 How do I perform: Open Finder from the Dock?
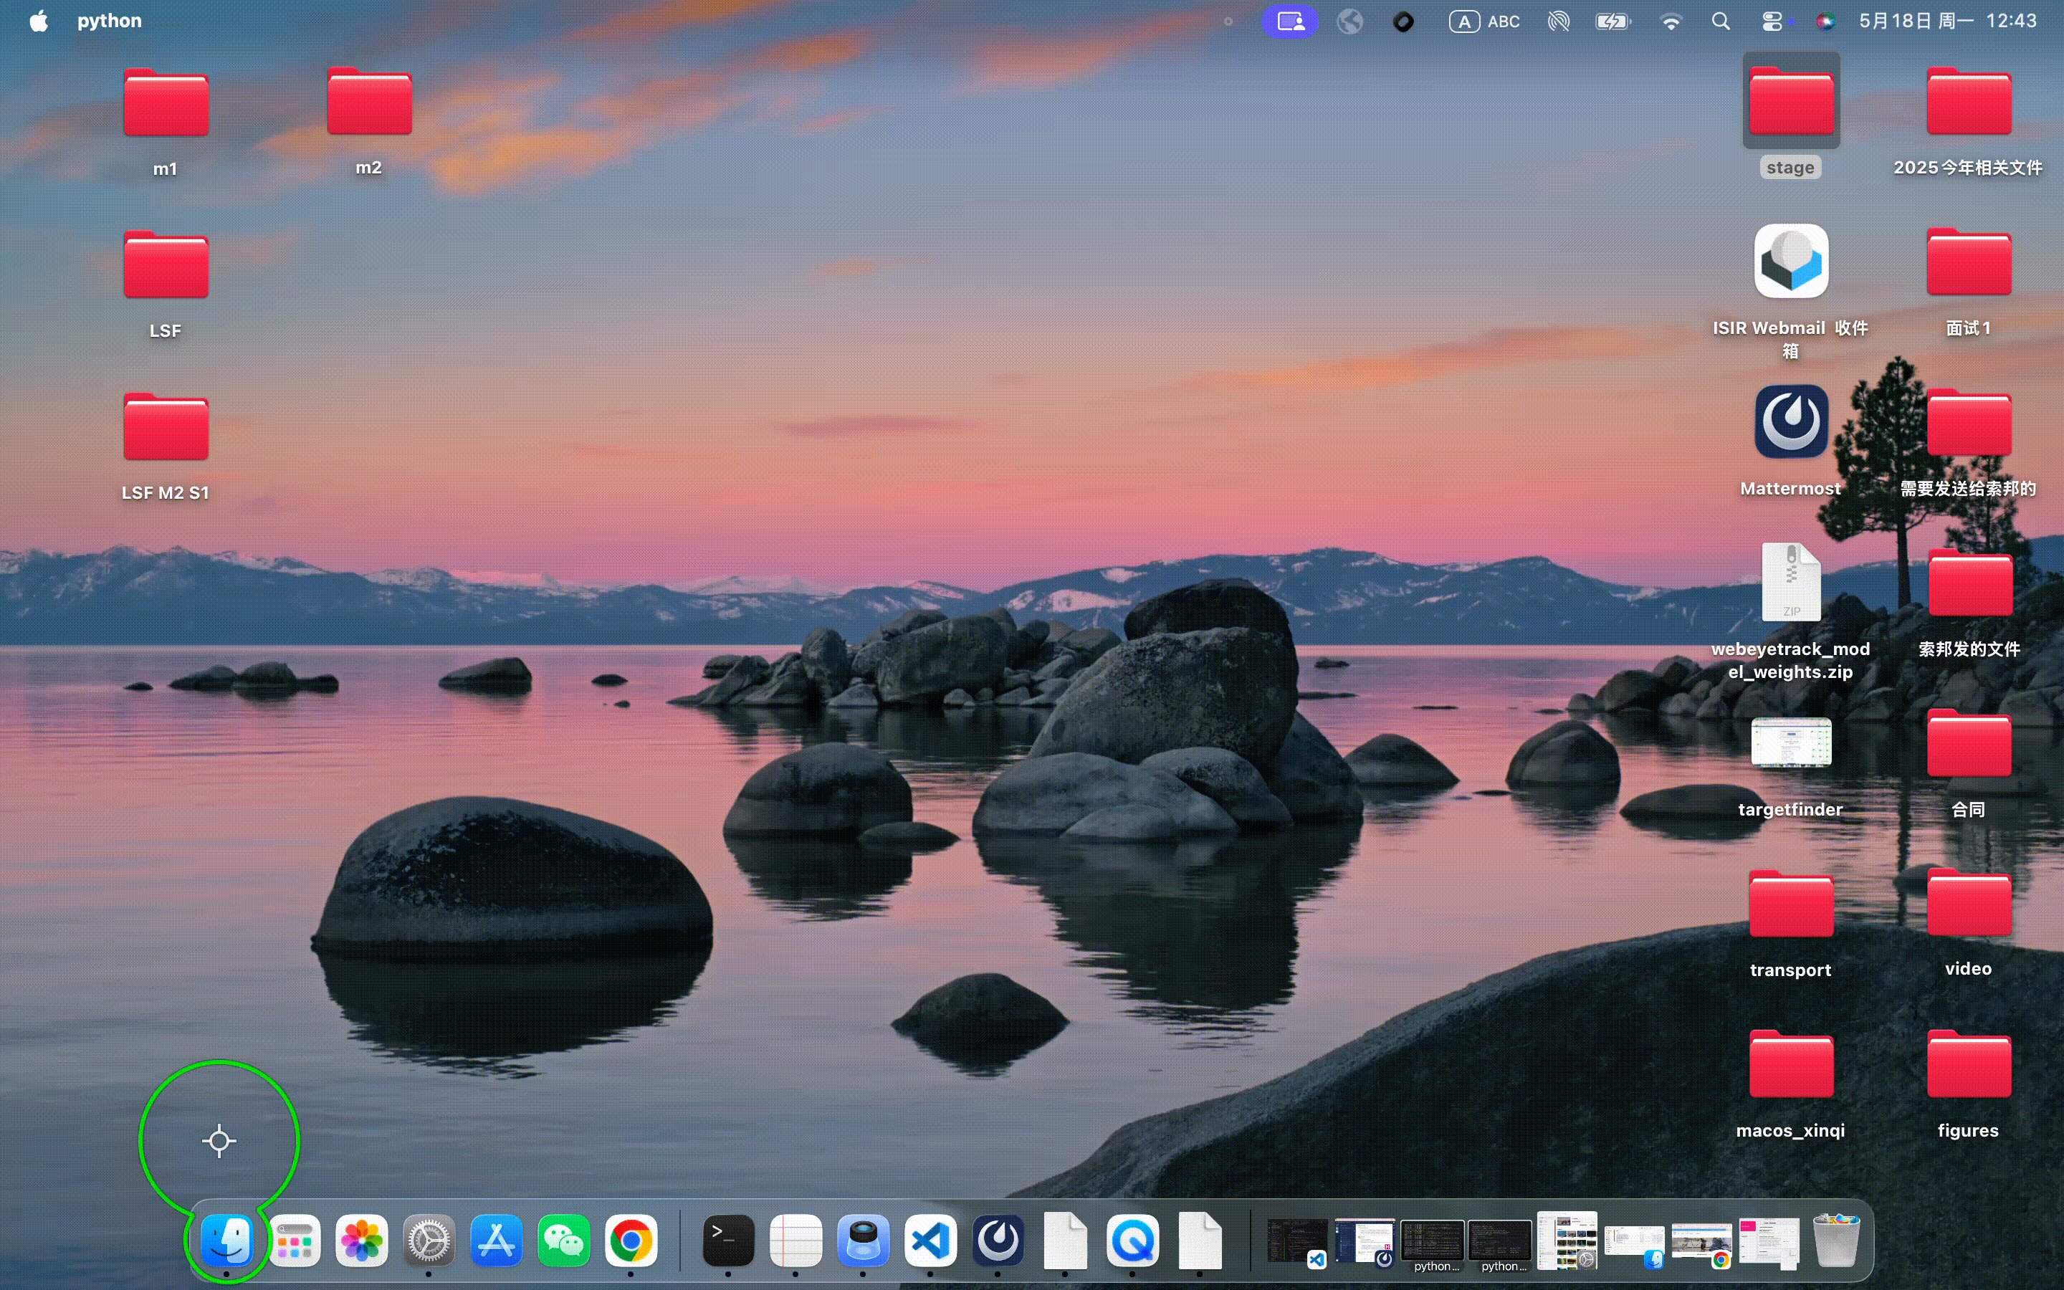(x=227, y=1241)
